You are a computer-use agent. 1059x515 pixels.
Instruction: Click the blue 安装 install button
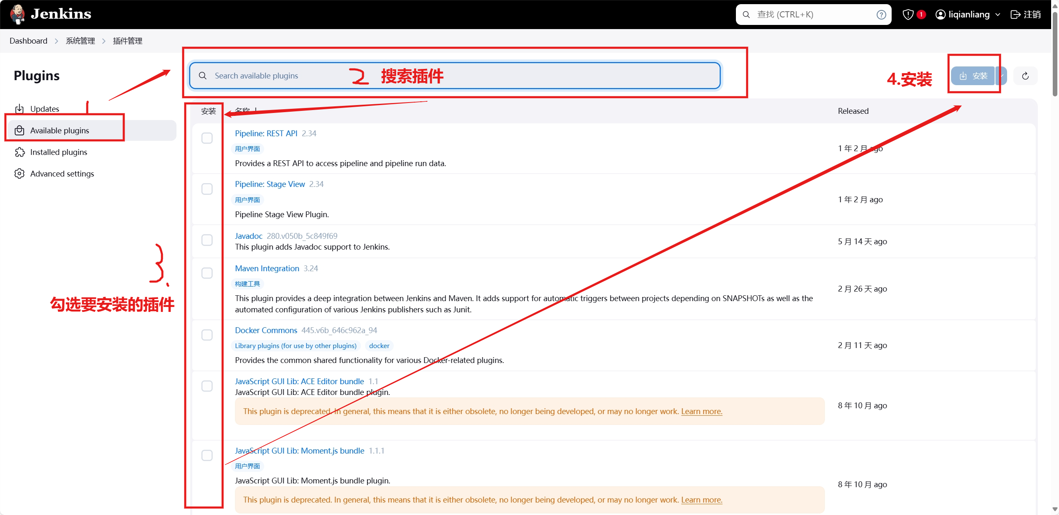coord(973,76)
